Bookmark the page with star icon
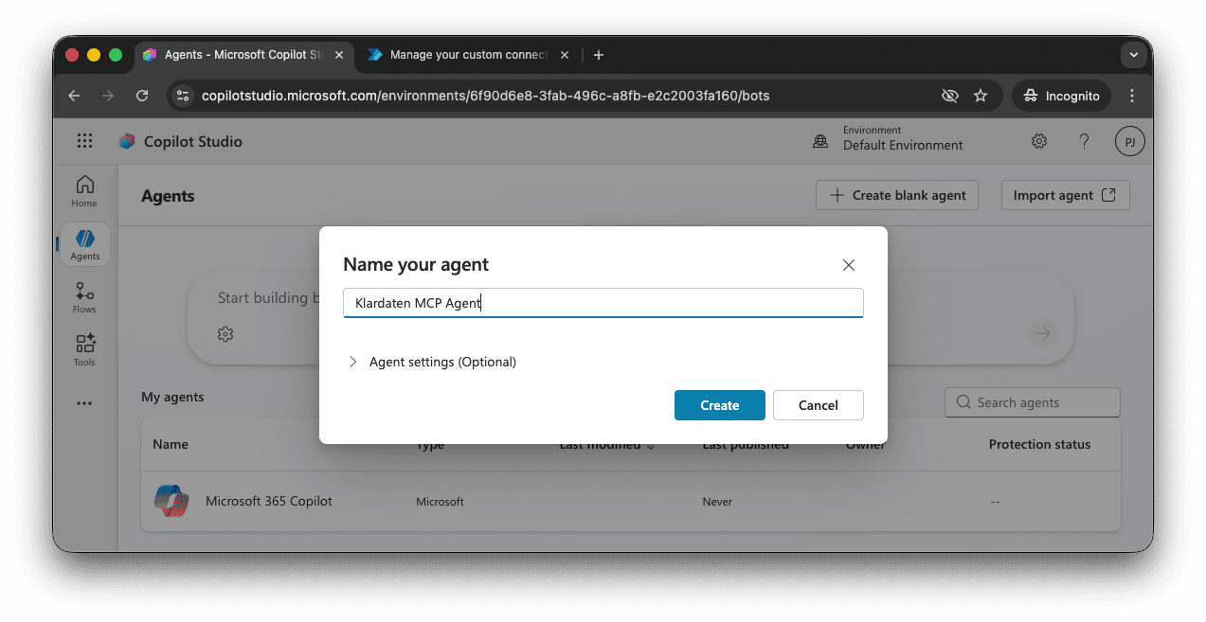The image size is (1206, 622). pyautogui.click(x=981, y=96)
